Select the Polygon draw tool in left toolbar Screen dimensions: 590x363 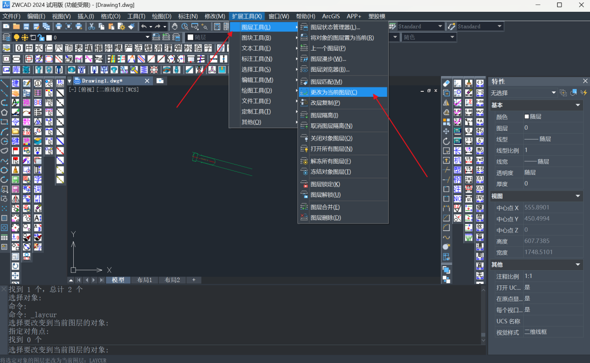point(4,112)
